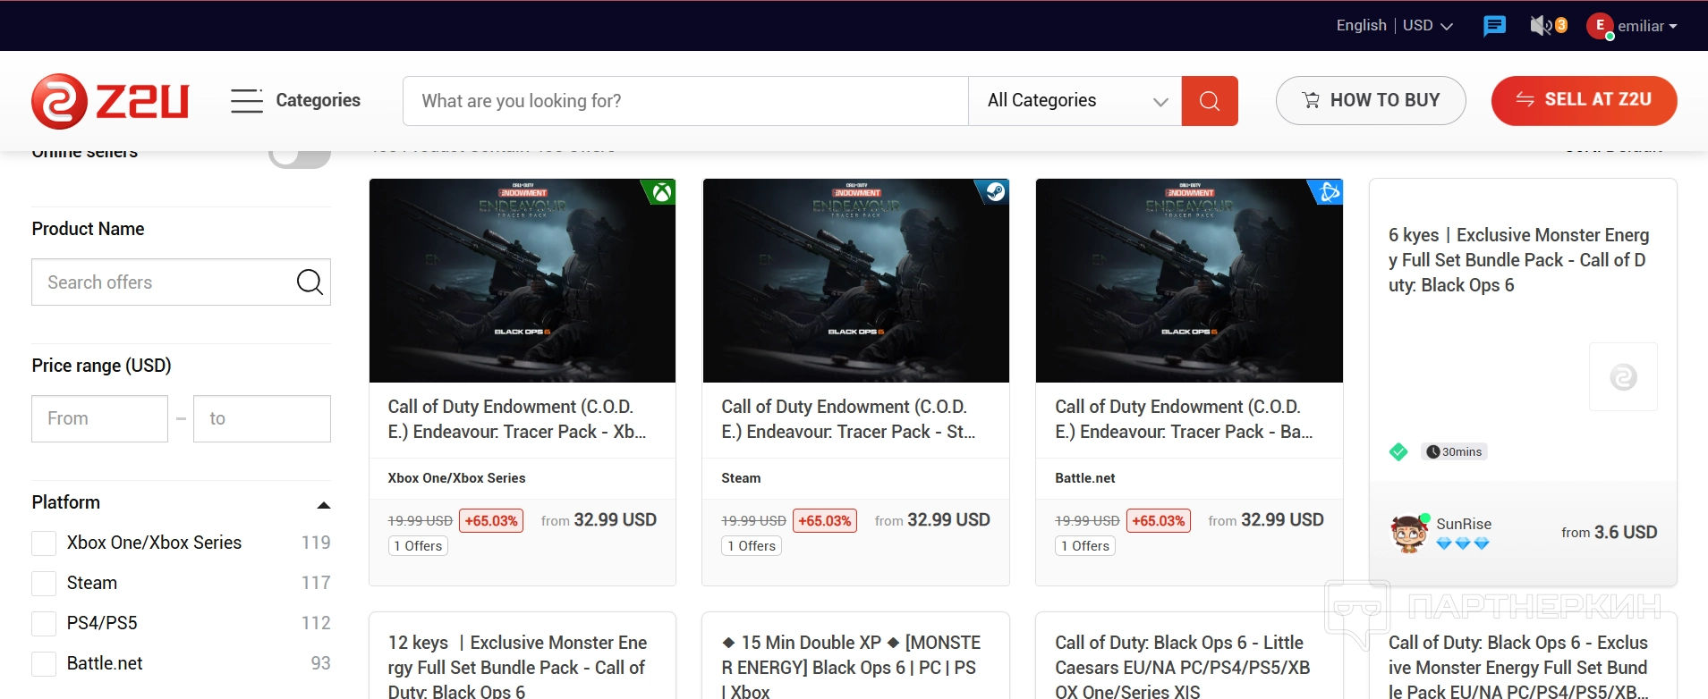The height and width of the screenshot is (699, 1708).
Task: Open the chat messages icon
Action: (x=1494, y=26)
